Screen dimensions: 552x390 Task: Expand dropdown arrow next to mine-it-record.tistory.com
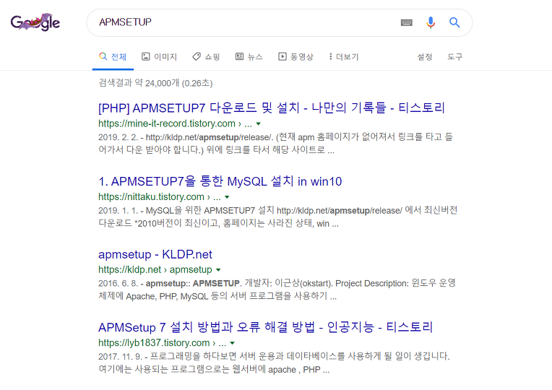tap(259, 124)
